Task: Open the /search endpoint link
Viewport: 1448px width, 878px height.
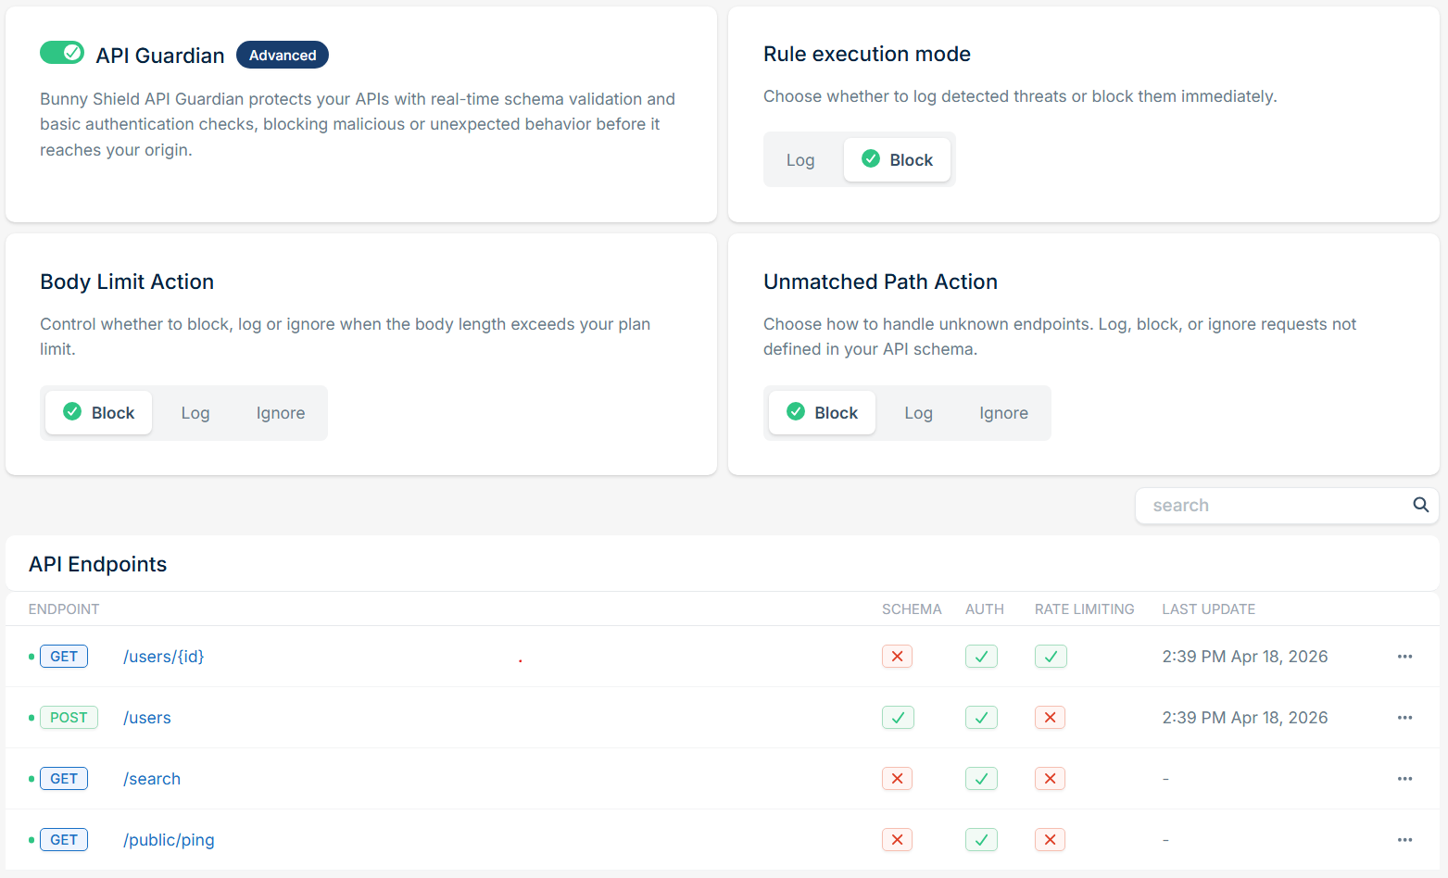Action: (152, 779)
